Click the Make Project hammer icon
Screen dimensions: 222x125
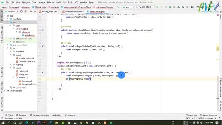click(118, 7)
